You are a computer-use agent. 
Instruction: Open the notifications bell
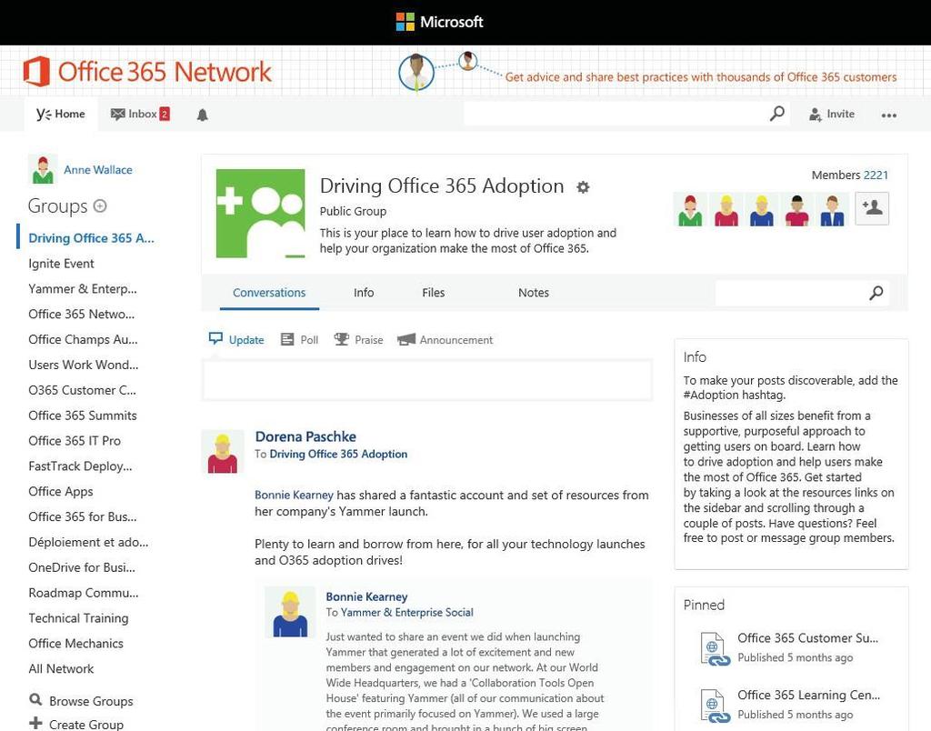[203, 115]
